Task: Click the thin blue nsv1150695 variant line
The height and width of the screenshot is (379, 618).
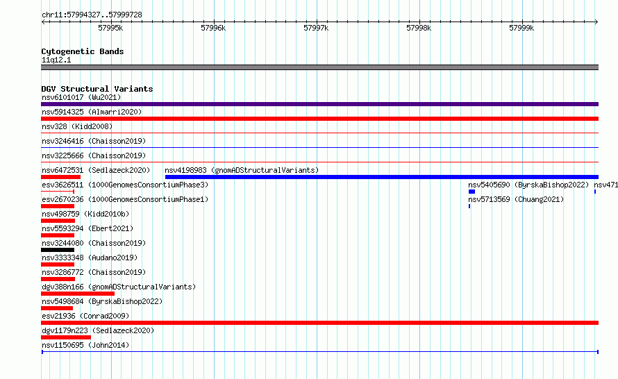Action: coord(319,352)
